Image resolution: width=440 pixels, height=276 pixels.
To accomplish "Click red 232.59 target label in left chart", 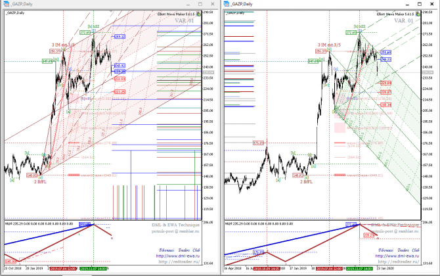I will (x=120, y=79).
